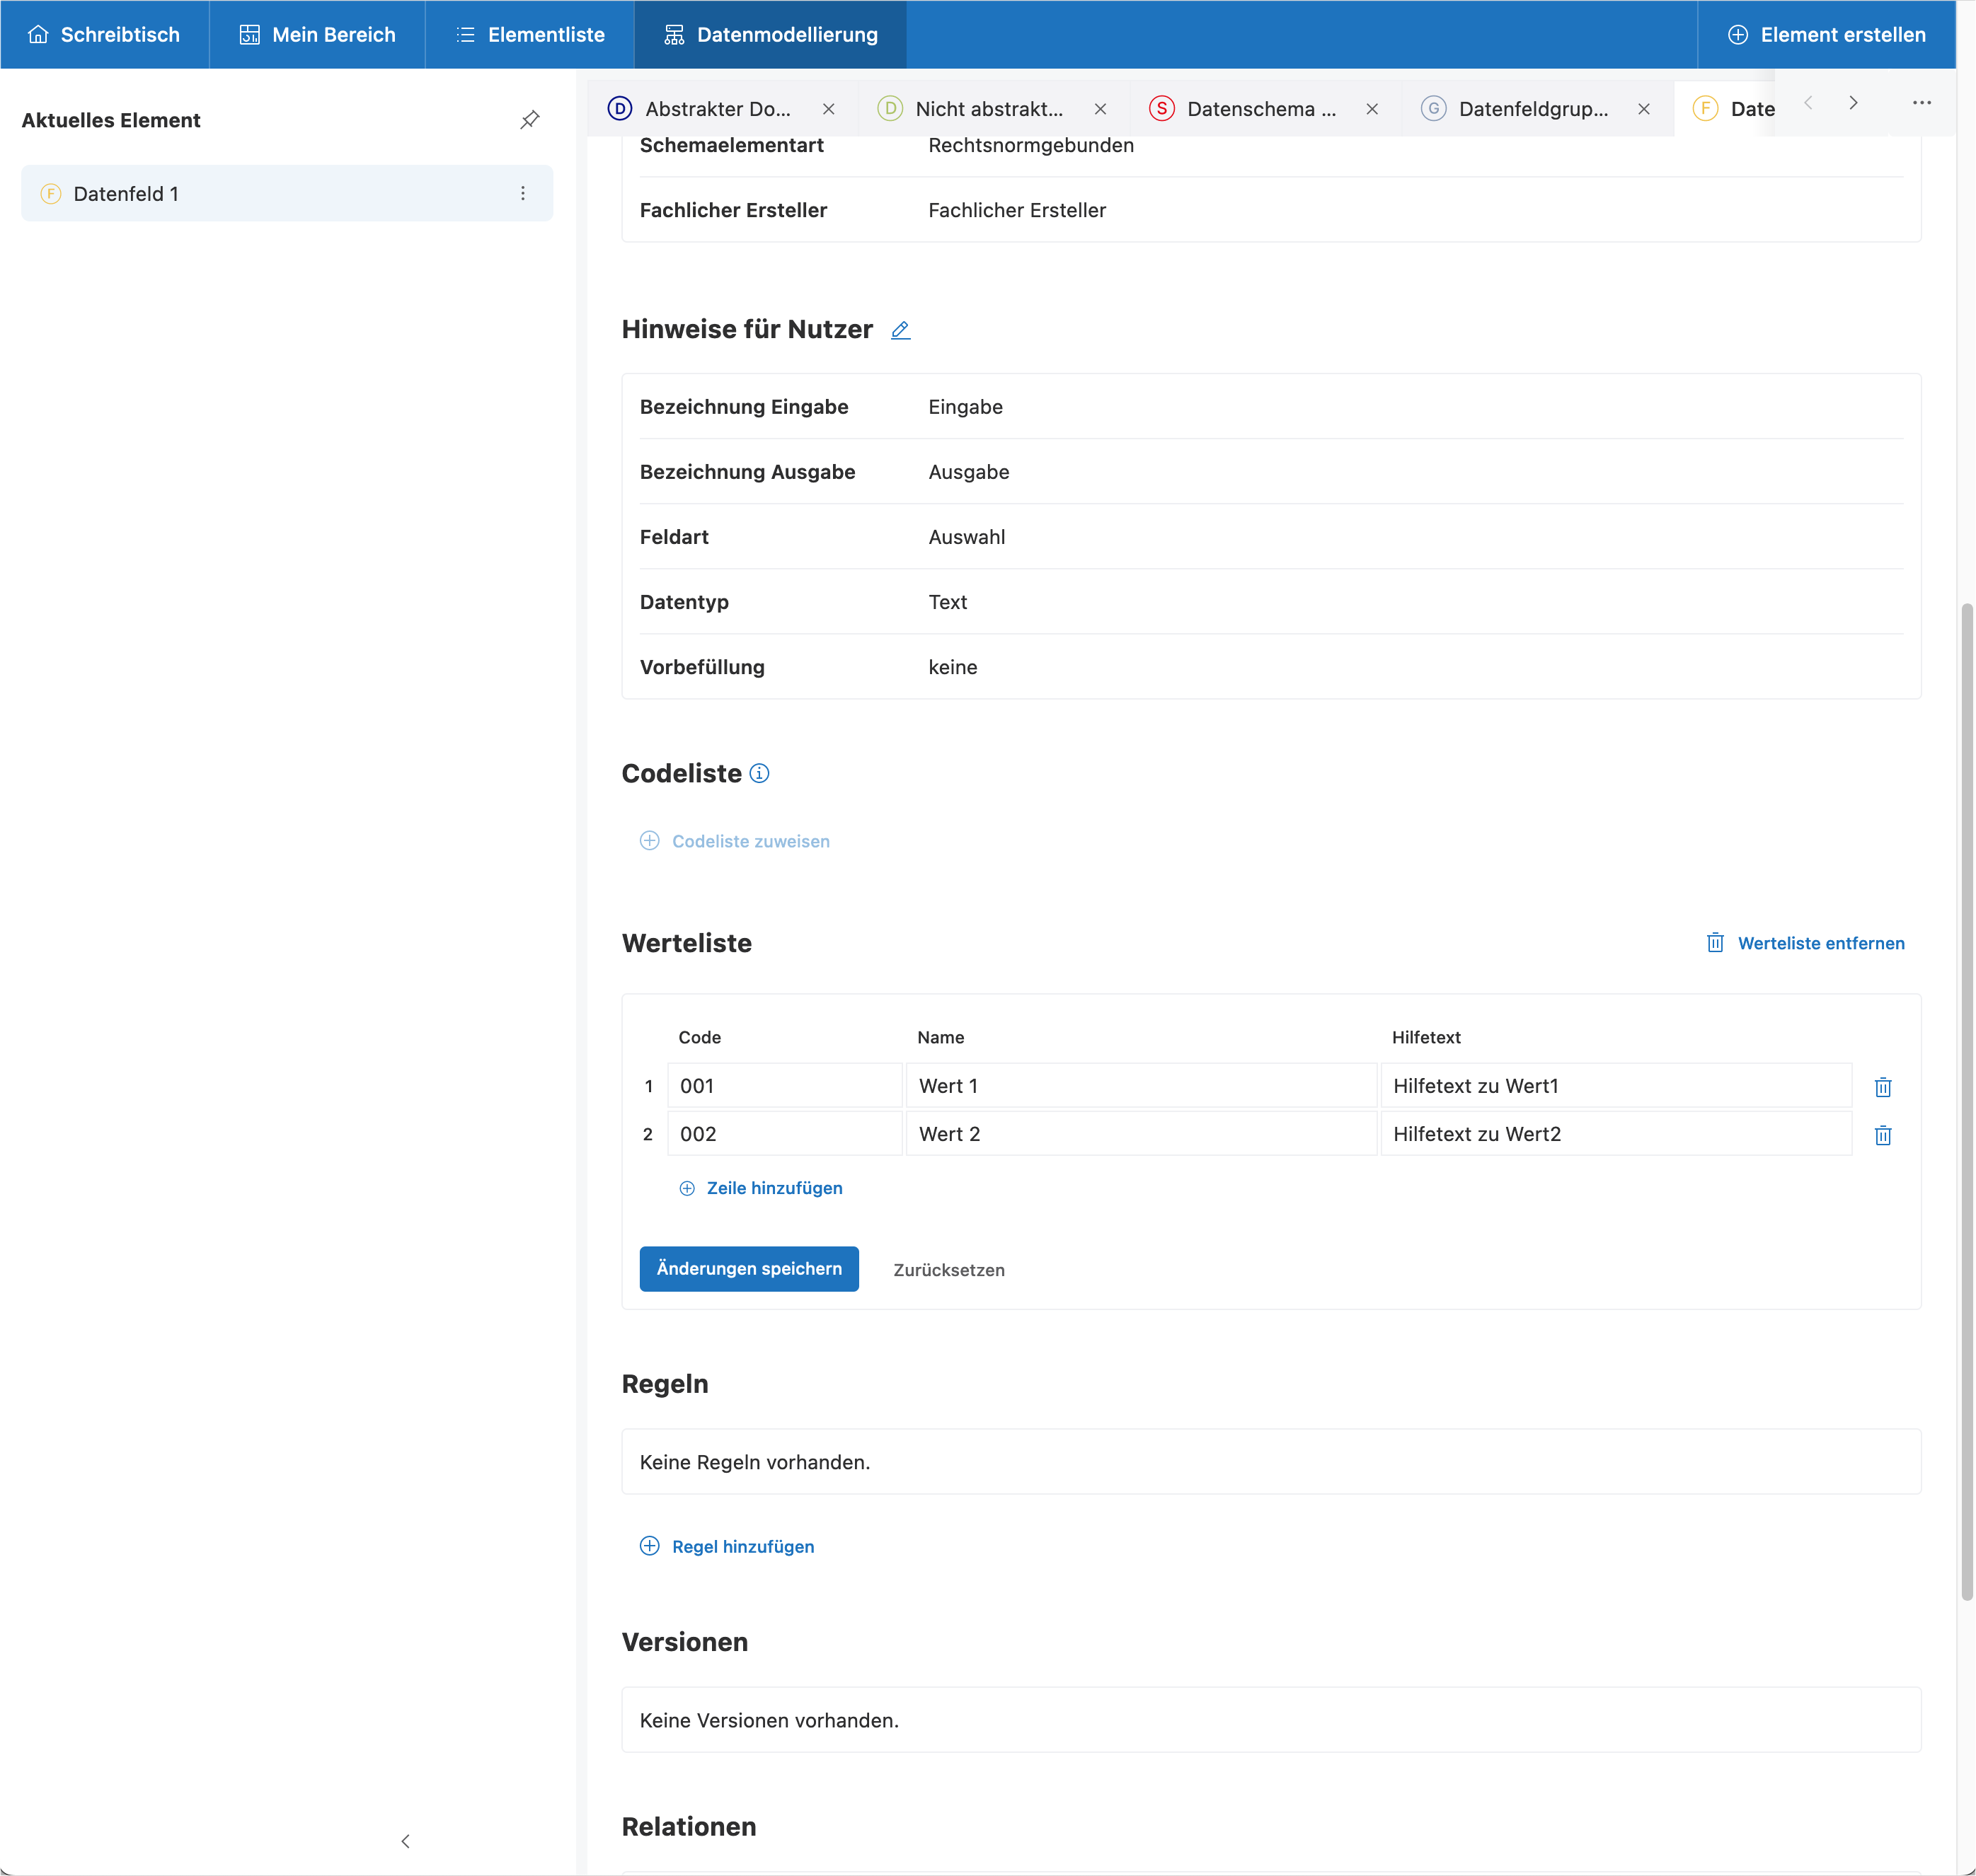Screen dimensions: 1976x1876
Task: Show Codeliste info tooltip icon
Action: coord(759,773)
